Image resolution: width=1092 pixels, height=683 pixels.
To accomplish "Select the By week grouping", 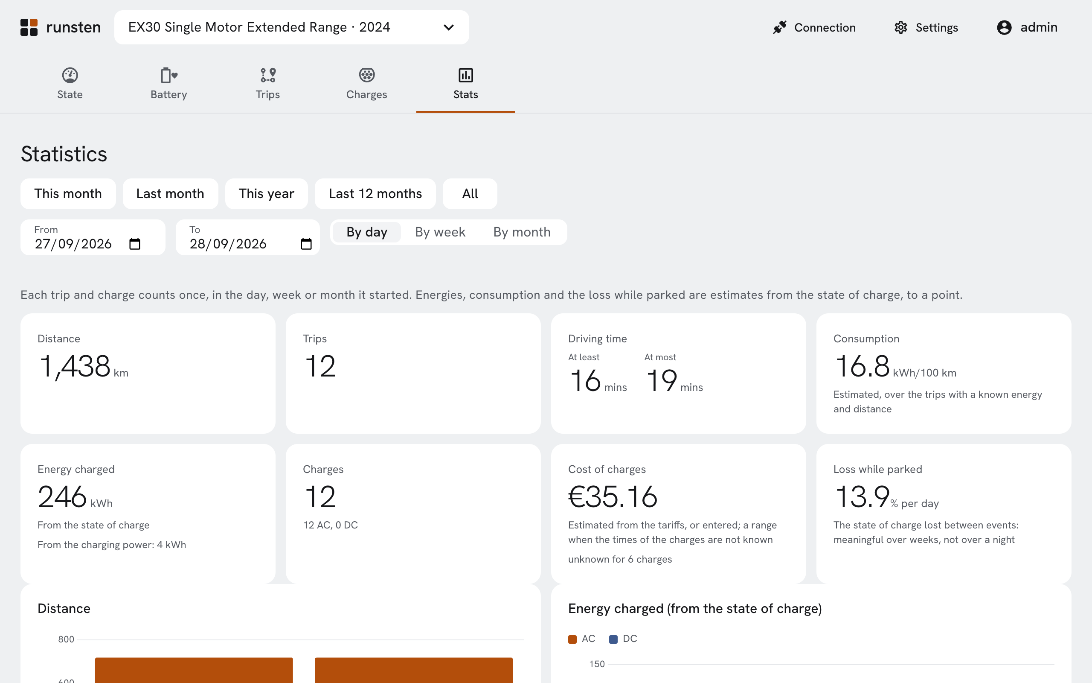I will point(440,232).
